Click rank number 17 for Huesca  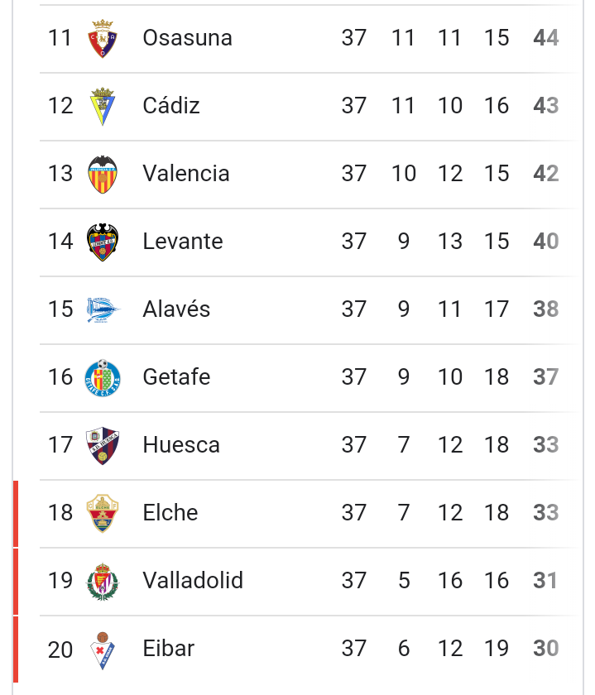[60, 444]
